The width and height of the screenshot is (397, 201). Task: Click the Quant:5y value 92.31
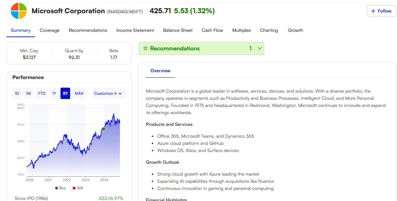tap(74, 57)
